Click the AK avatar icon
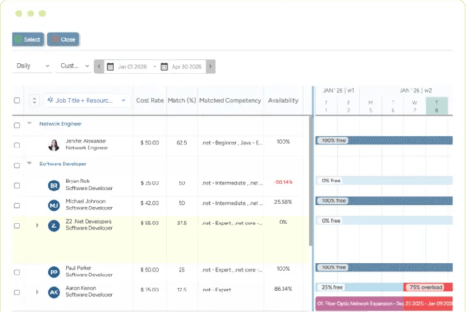Viewport: 466px width, 312px height. click(x=54, y=293)
